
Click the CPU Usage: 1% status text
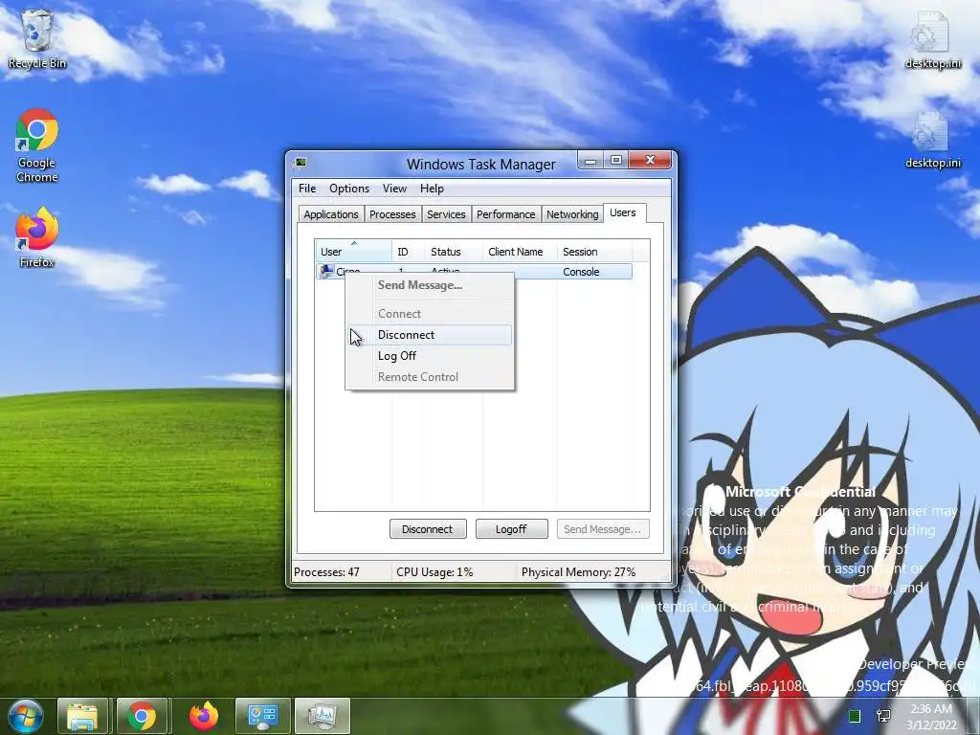pos(434,572)
